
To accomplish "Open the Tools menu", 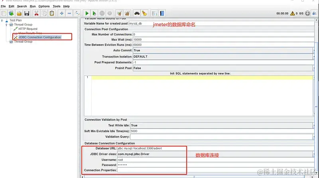I will (x=57, y=6).
